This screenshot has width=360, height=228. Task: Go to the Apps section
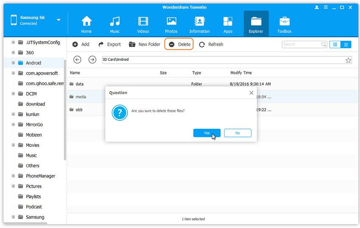[x=228, y=24]
